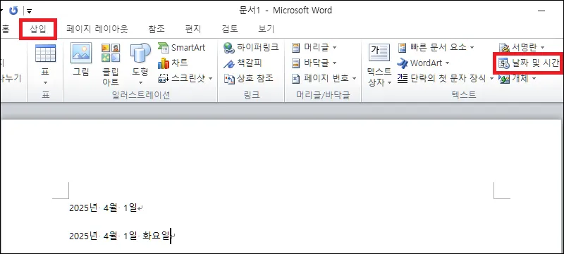Insert a 하이퍼링크 hyperlink
The width and height of the screenshot is (564, 254).
[251, 47]
